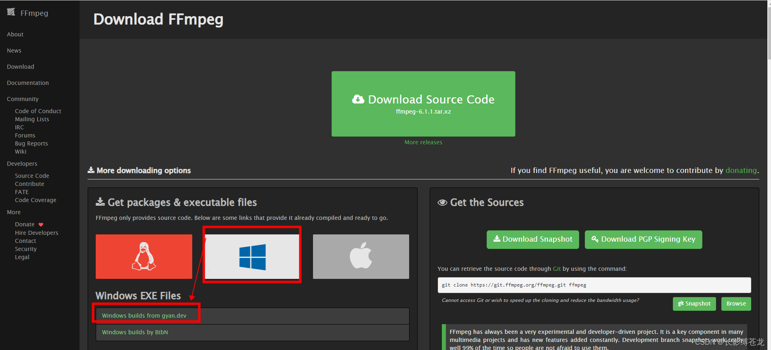Open the Download sidebar item
The width and height of the screenshot is (771, 350).
point(21,67)
